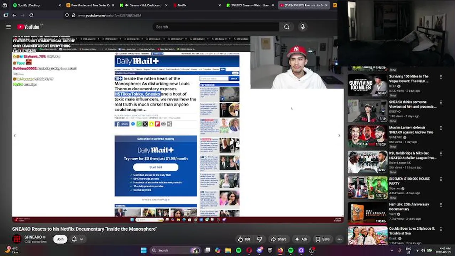Open options menu for KSI Goldbridge video
Viewport: 455px width, 256px height.
(x=441, y=154)
